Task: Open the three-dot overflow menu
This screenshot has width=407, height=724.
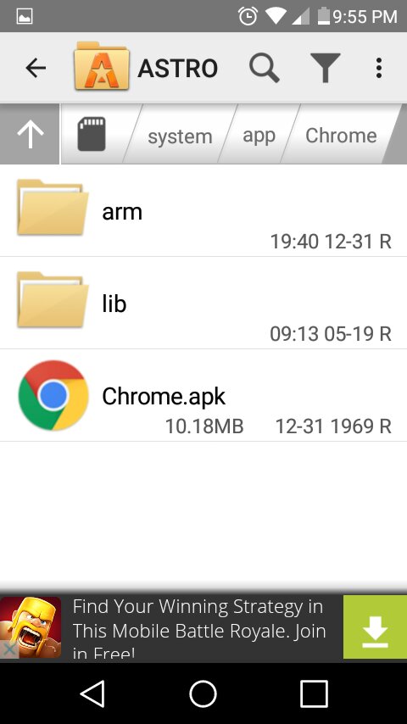Action: point(379,68)
